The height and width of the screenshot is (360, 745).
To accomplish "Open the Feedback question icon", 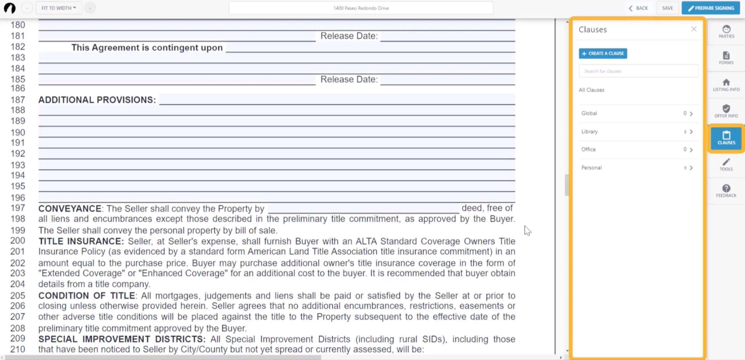I will (x=726, y=191).
